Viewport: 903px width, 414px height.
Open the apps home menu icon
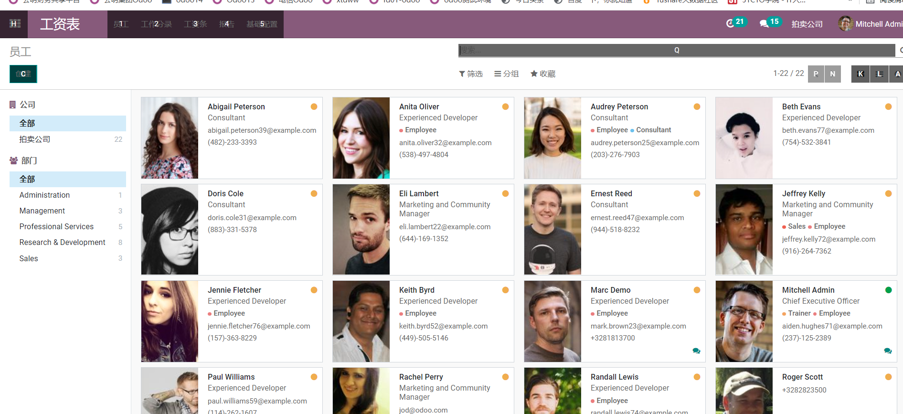click(15, 24)
